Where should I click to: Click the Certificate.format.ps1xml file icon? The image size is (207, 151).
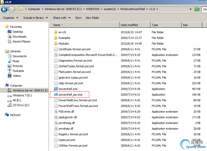point(56,49)
